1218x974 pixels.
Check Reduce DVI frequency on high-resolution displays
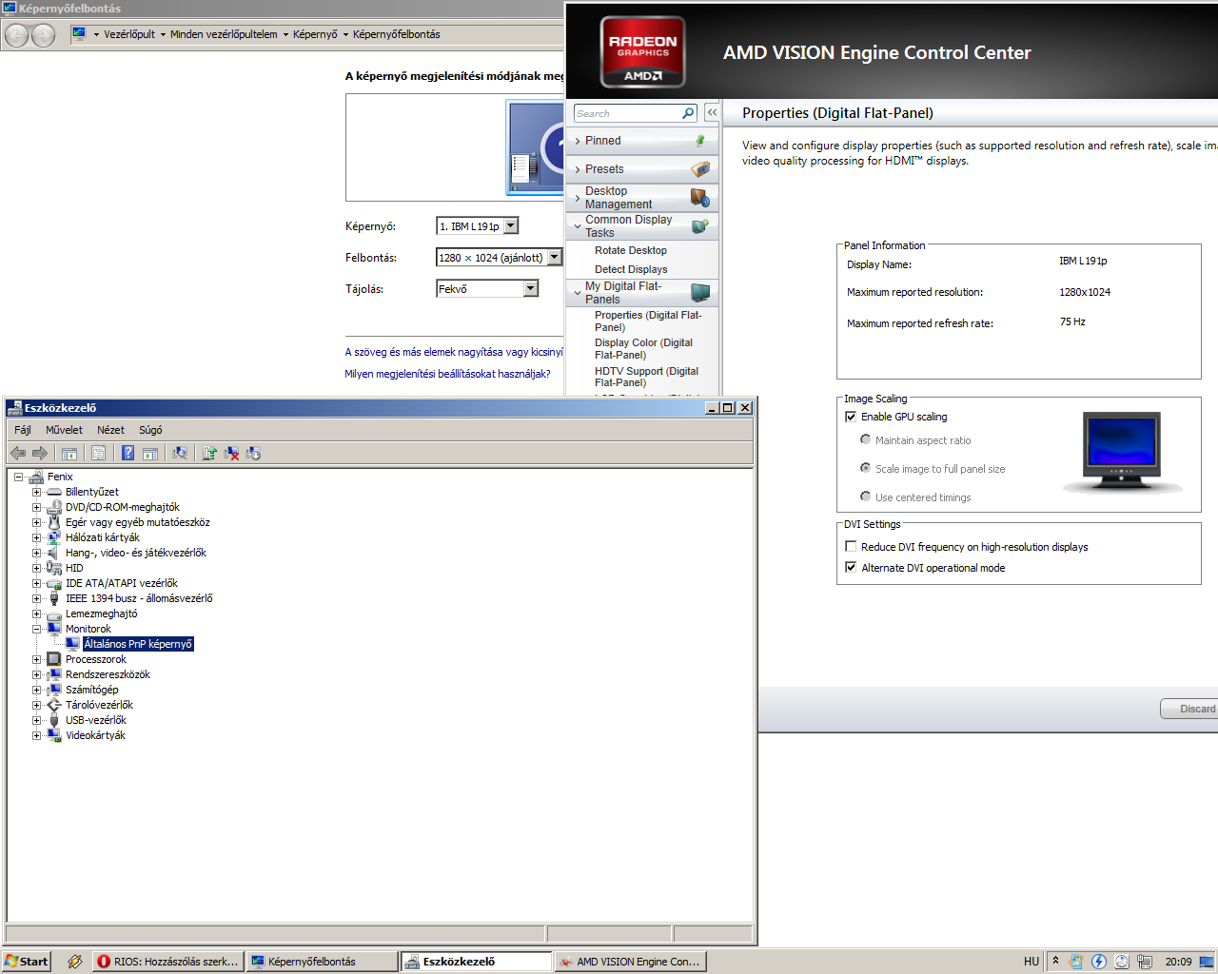(x=851, y=547)
